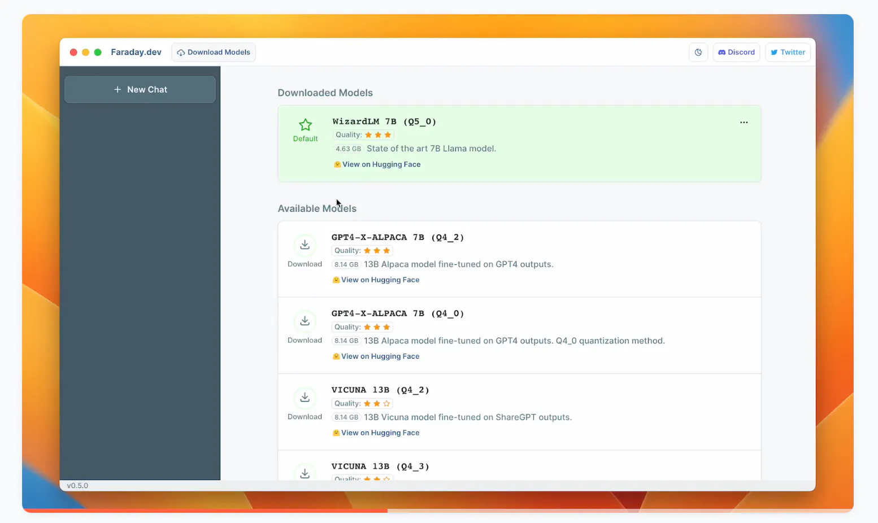Click the red close window button
This screenshot has height=523, width=878.
(x=73, y=52)
